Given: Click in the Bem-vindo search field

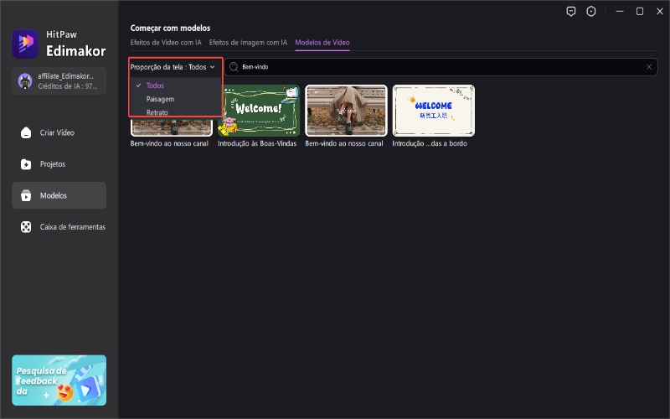Looking at the screenshot, I should (x=435, y=67).
